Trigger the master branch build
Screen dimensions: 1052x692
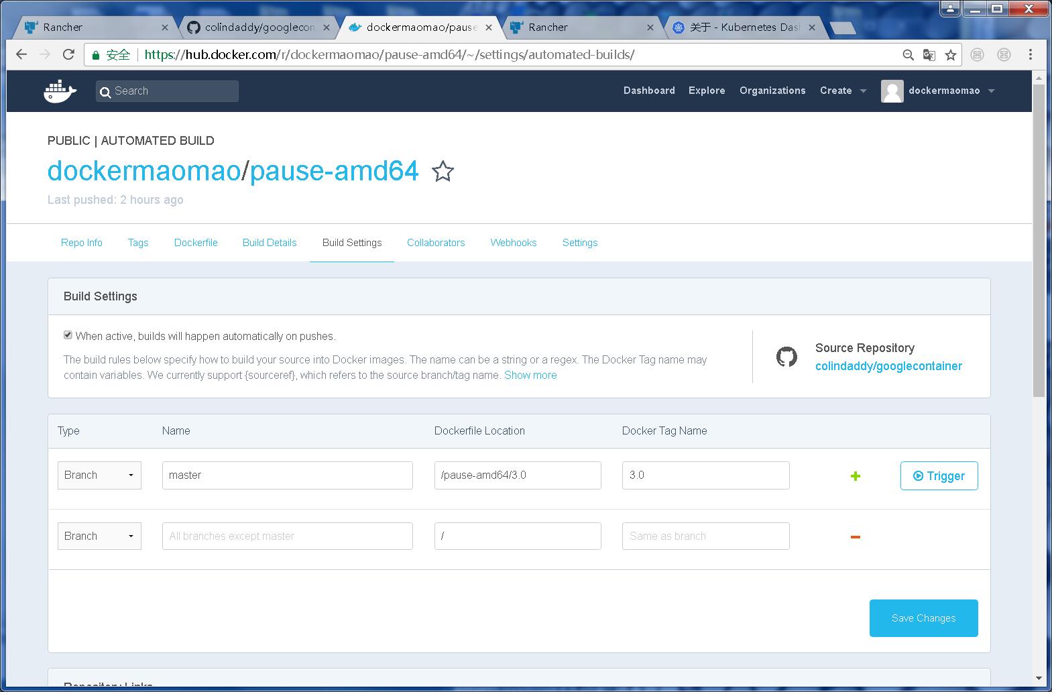[939, 476]
